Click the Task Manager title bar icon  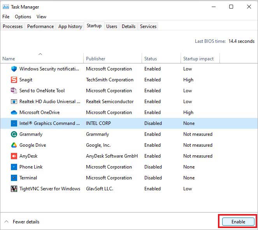(x=6, y=7)
